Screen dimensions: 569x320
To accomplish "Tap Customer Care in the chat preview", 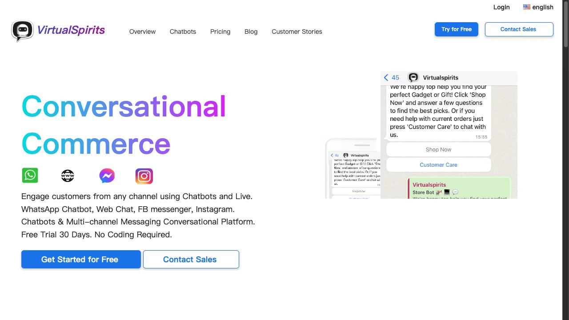I will (x=439, y=165).
